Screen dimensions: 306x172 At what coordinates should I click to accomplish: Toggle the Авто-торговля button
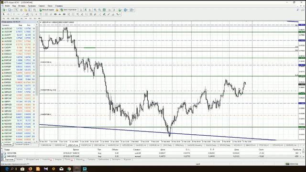click(68, 10)
